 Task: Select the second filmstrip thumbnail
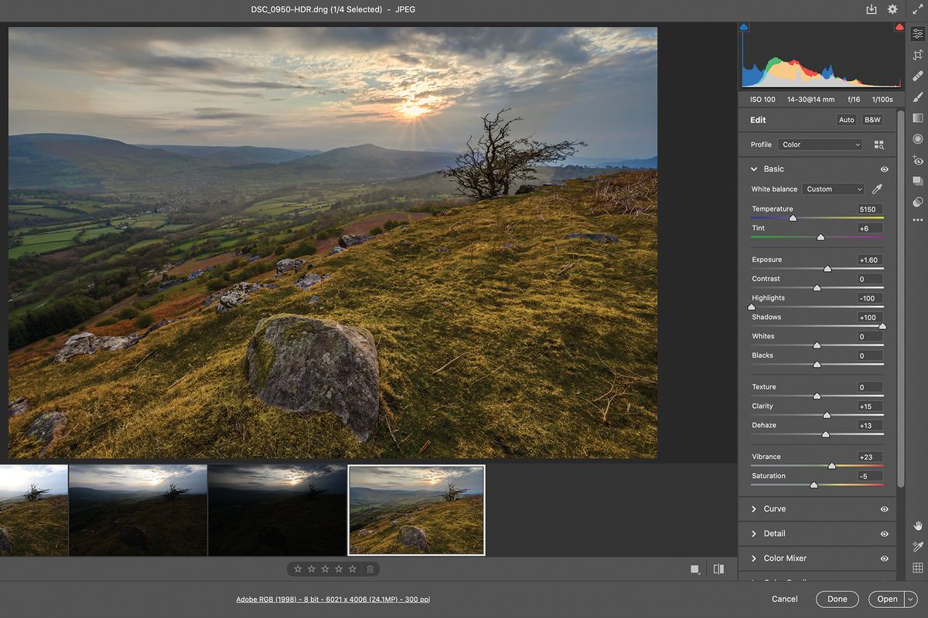(138, 510)
